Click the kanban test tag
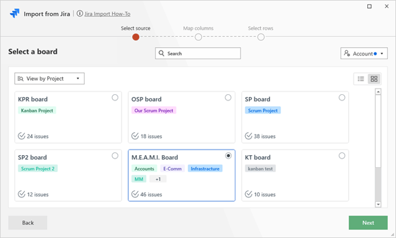This screenshot has width=396, height=238. click(x=260, y=168)
